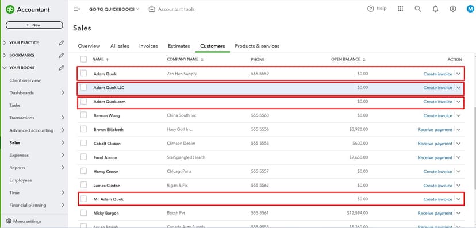Select the Customers tab
476x228 pixels.
click(x=213, y=46)
